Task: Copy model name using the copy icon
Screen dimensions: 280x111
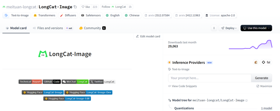Action: [75, 7]
